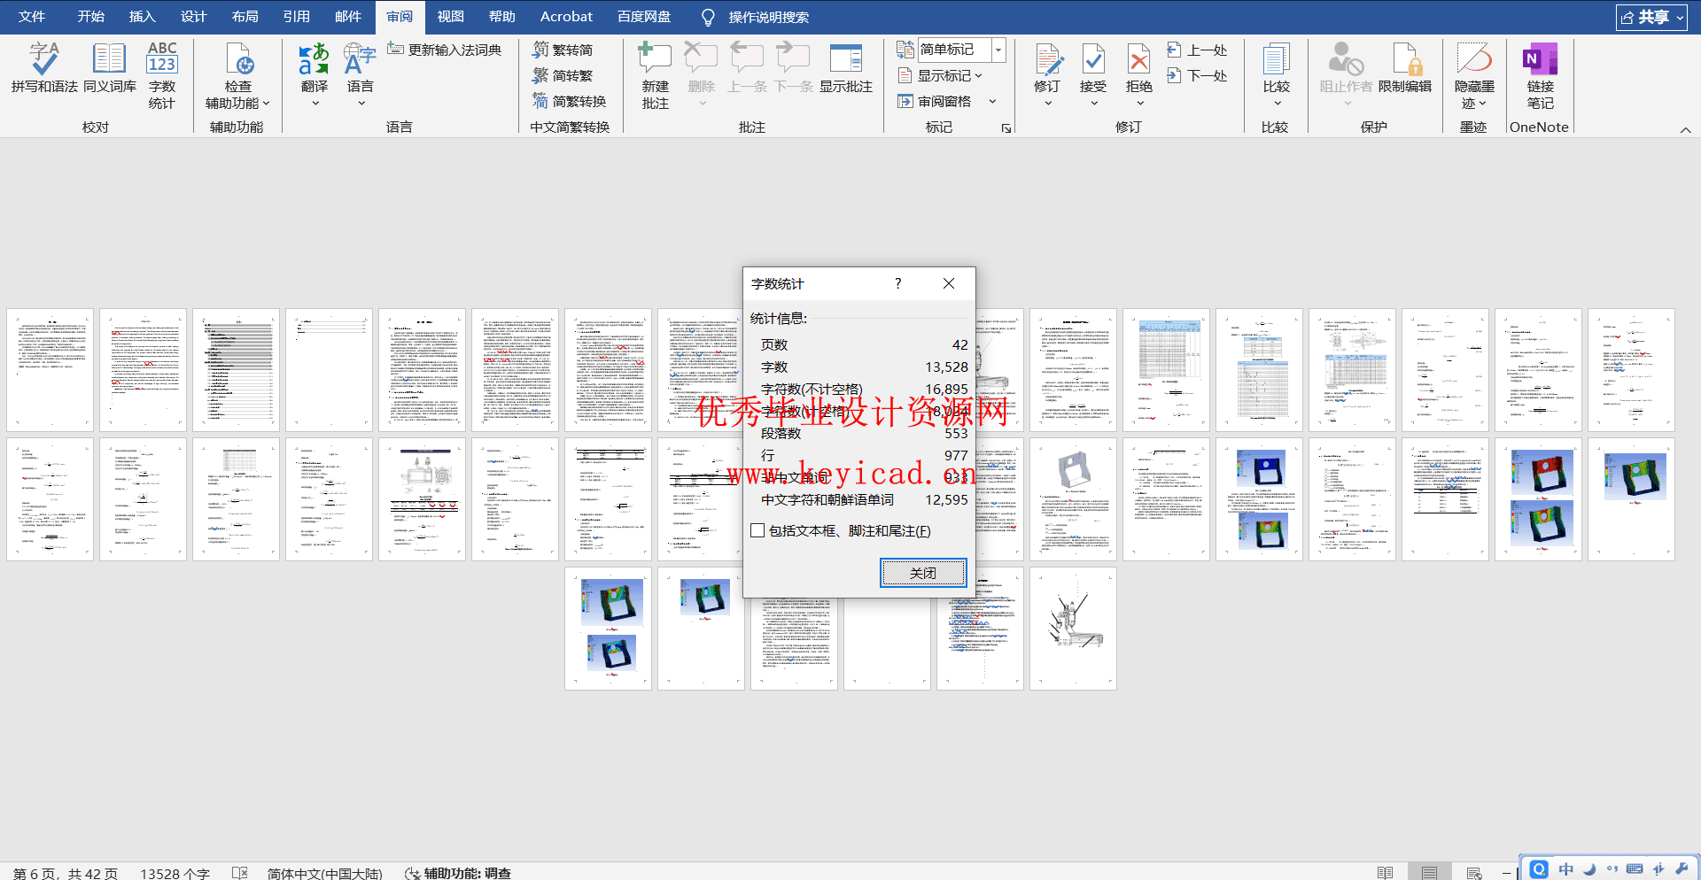Switch to the 引用 tab

point(297,17)
